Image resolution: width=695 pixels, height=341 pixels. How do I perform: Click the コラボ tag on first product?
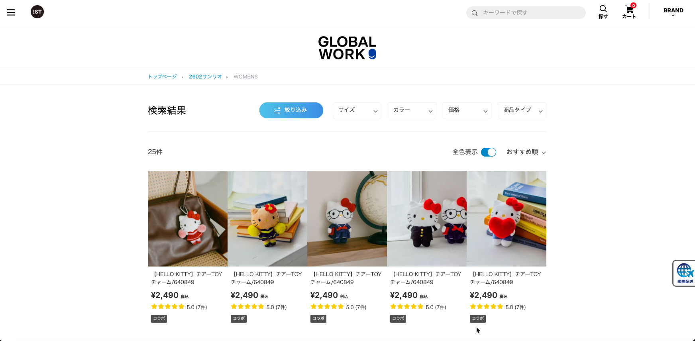pos(159,318)
